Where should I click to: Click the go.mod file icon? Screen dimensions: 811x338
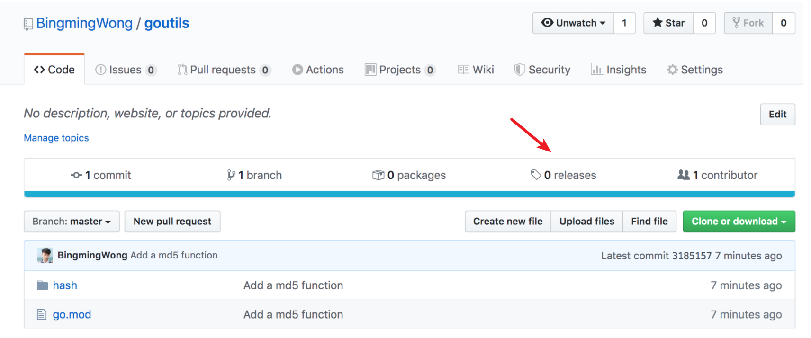42,314
